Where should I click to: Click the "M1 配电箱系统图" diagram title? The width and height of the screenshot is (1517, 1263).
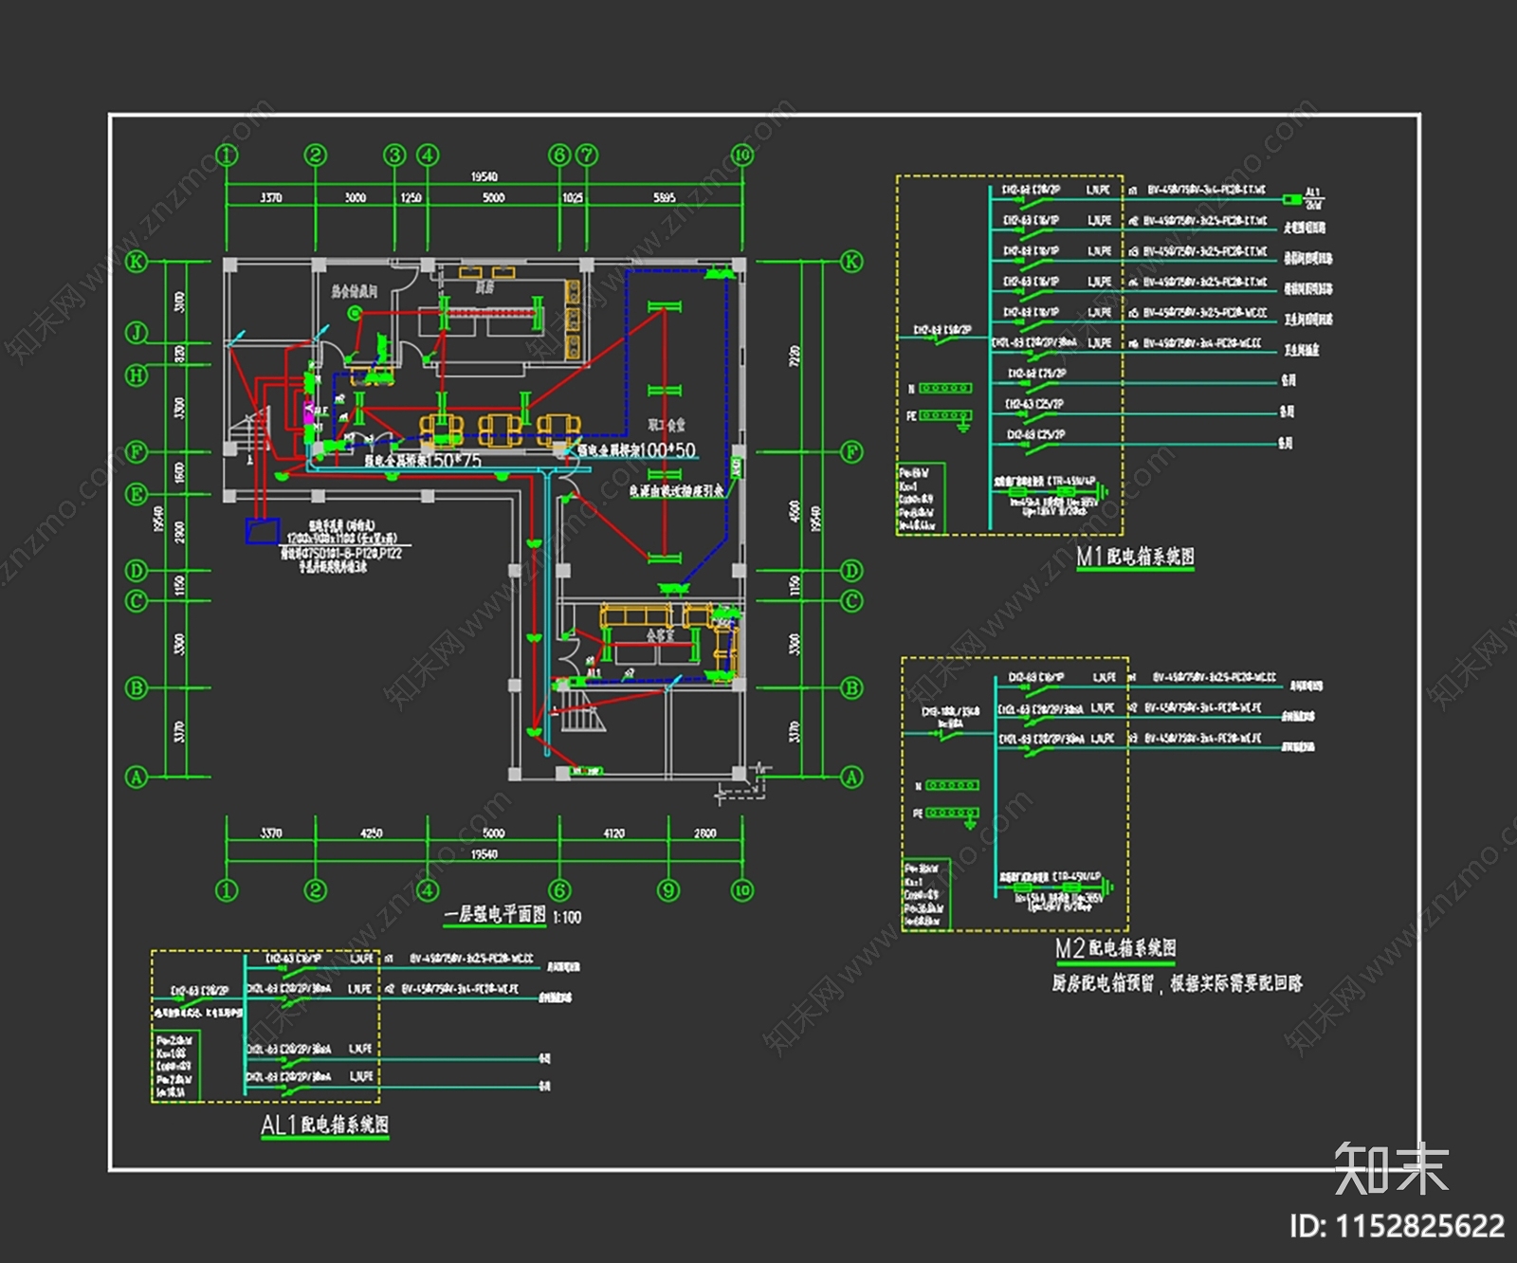click(x=1135, y=557)
